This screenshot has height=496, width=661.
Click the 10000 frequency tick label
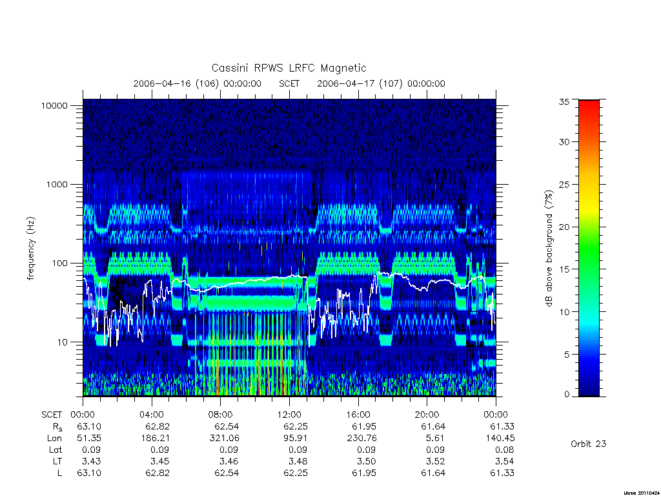pos(54,105)
